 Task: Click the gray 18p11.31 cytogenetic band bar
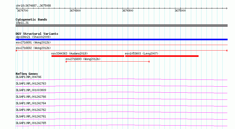[x=121, y=26]
